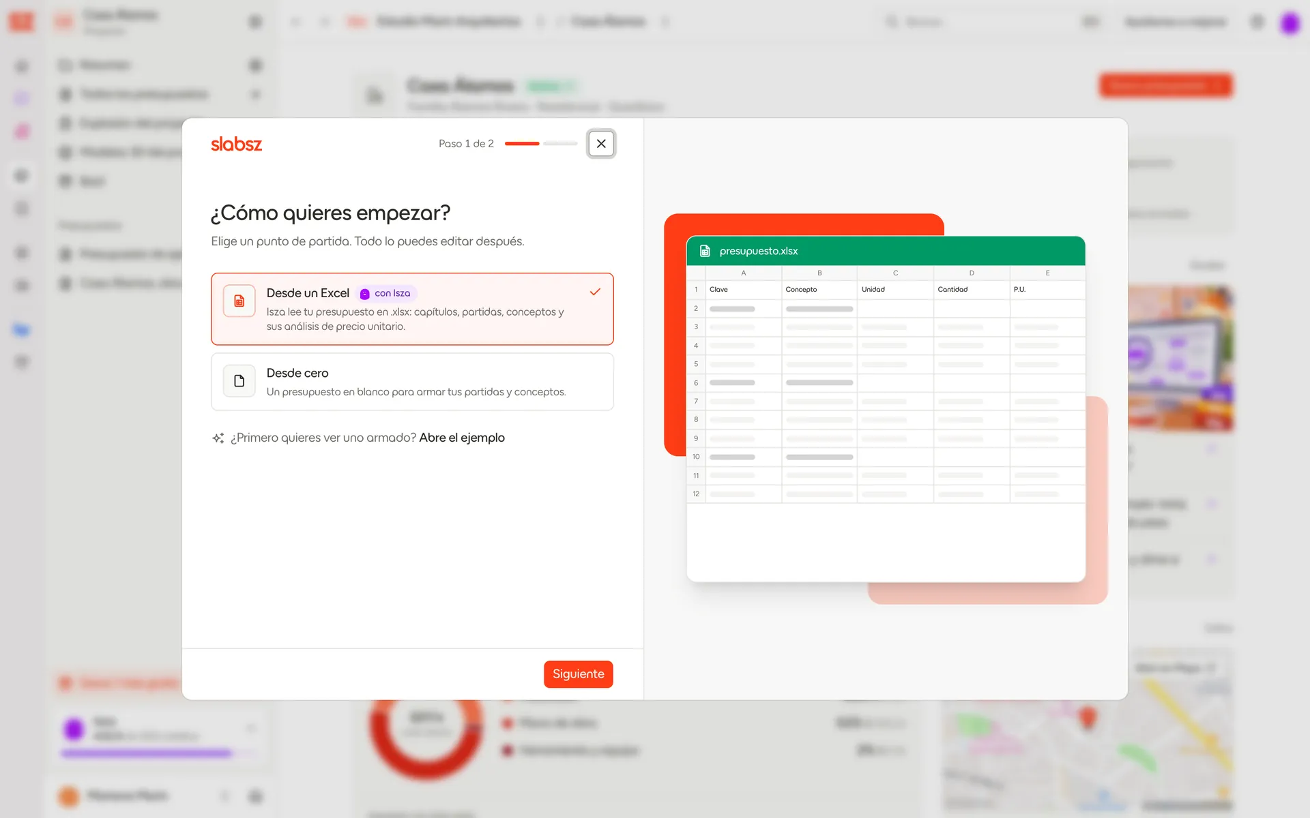Continue with the Siguiente button
This screenshot has height=818, width=1310.
(x=579, y=674)
